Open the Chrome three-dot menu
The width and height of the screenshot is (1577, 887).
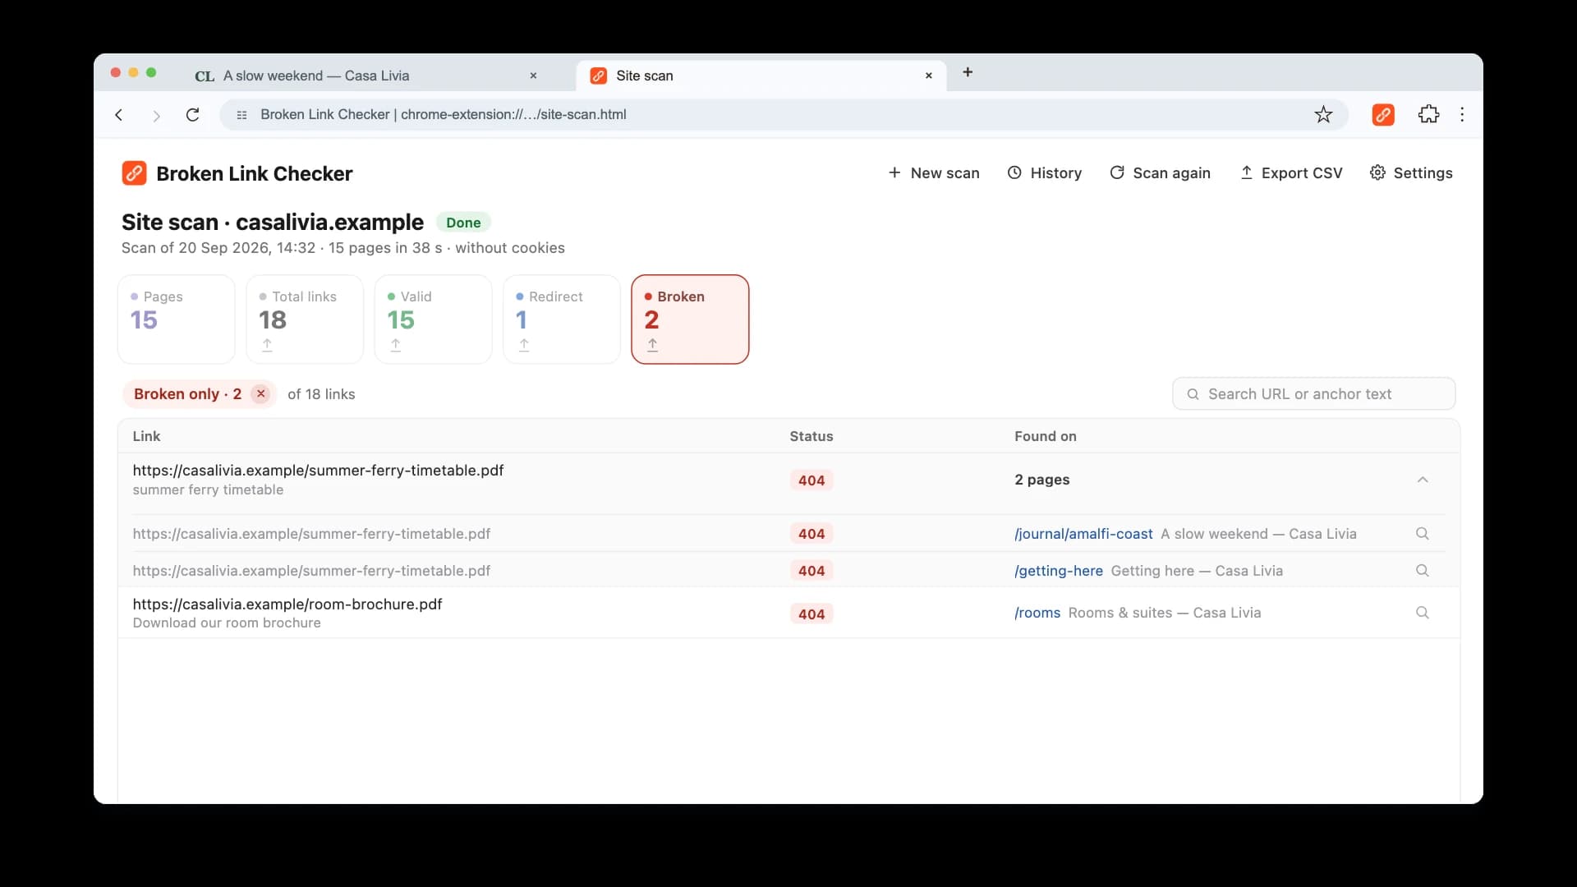coord(1462,115)
